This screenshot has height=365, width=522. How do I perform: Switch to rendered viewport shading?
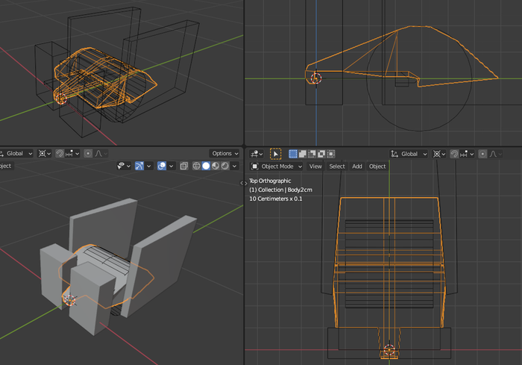(x=224, y=166)
